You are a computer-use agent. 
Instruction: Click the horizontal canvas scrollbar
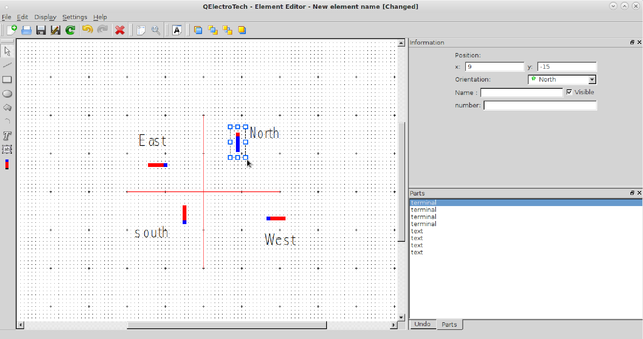tap(226, 325)
